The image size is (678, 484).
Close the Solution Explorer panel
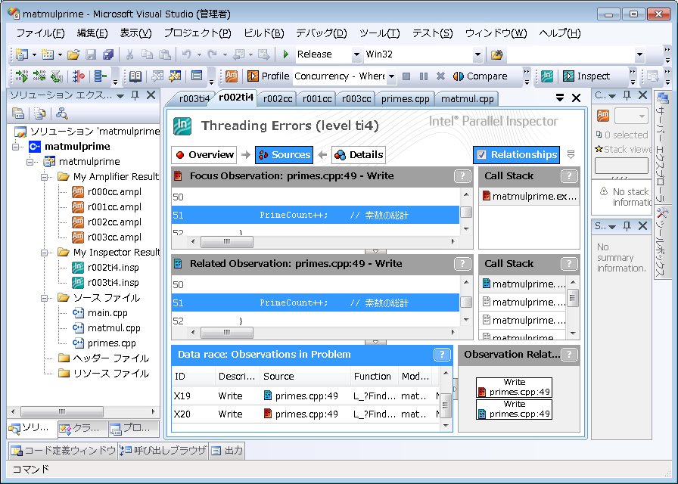coord(151,95)
